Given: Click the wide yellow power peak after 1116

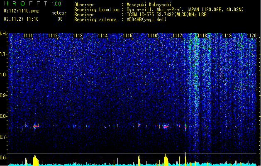Looking at the screenshot, I should (x=166, y=160).
